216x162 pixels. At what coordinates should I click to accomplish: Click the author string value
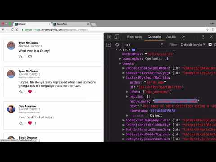point(155,82)
